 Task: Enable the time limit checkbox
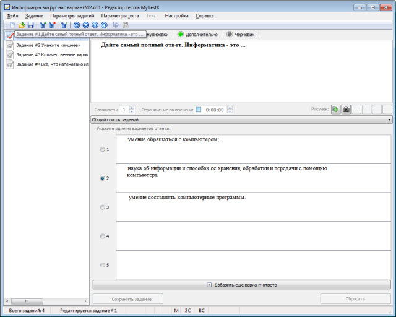point(199,110)
